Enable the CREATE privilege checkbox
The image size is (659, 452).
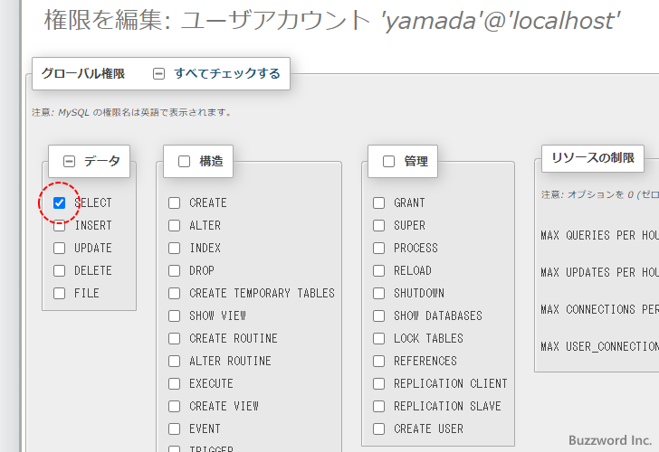tap(175, 203)
